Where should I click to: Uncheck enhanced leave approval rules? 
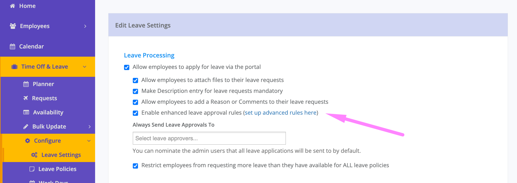click(136, 113)
